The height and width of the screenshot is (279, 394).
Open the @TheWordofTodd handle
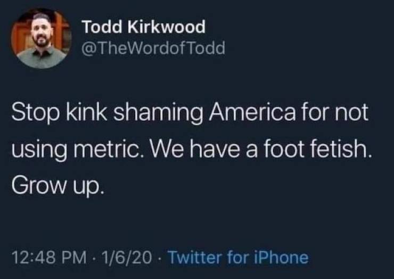coord(153,49)
